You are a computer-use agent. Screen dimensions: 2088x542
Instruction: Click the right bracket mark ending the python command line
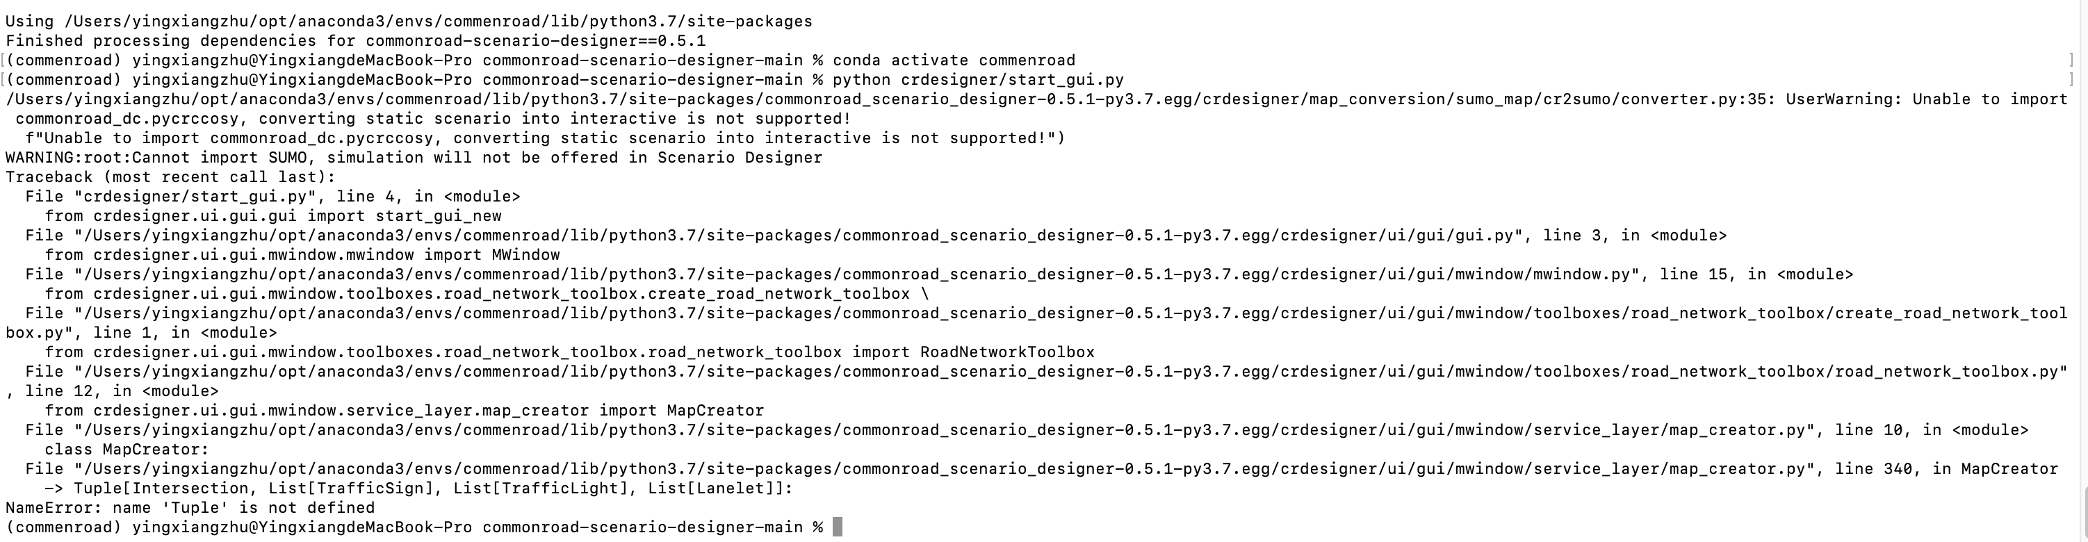point(2070,80)
